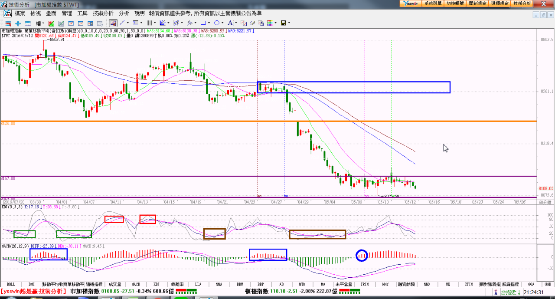Select the rectangle drawing tool
The width and height of the screenshot is (555, 299).
(202, 23)
